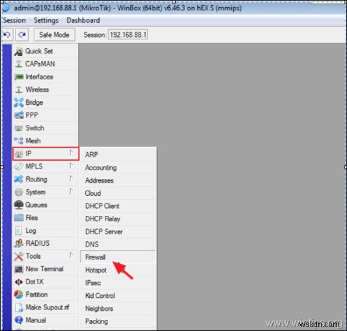The width and height of the screenshot is (347, 331).
Task: Click the Session address field
Action: click(128, 34)
